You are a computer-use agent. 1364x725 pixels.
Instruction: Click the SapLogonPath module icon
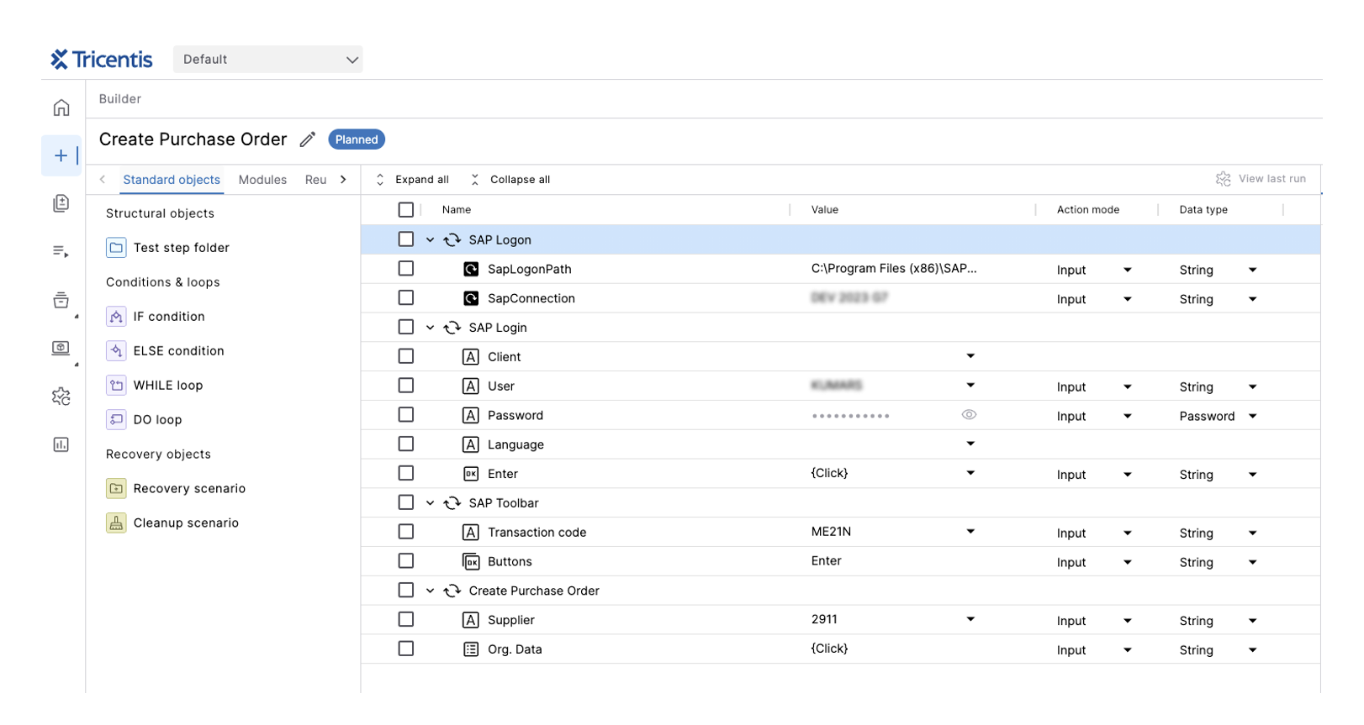[x=472, y=270]
